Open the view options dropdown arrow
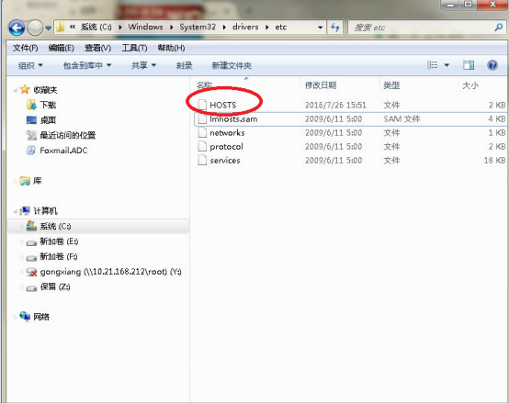509x404 pixels. [447, 65]
